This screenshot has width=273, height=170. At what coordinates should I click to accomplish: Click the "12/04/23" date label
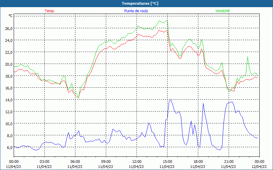[x=259, y=167]
